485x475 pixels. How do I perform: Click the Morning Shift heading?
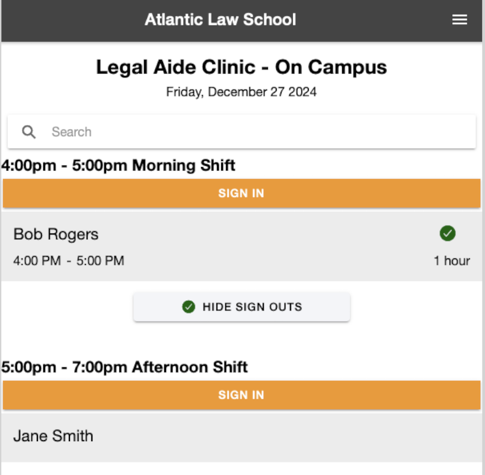pyautogui.click(x=119, y=165)
